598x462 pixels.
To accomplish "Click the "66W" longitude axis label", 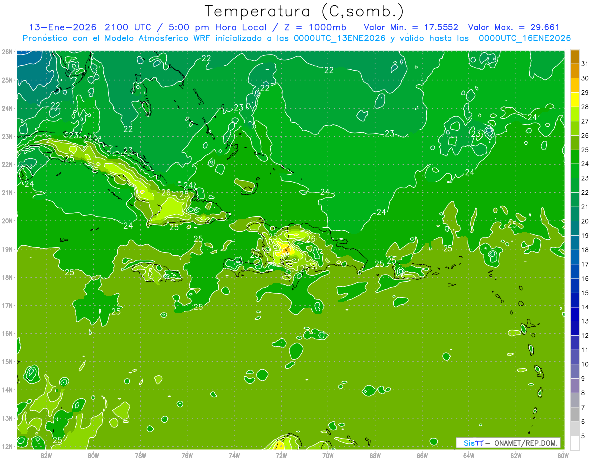I will coord(422,455).
